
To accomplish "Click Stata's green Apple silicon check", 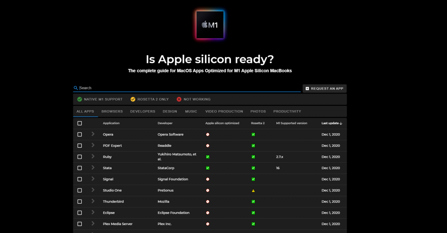I will pyautogui.click(x=207, y=168).
